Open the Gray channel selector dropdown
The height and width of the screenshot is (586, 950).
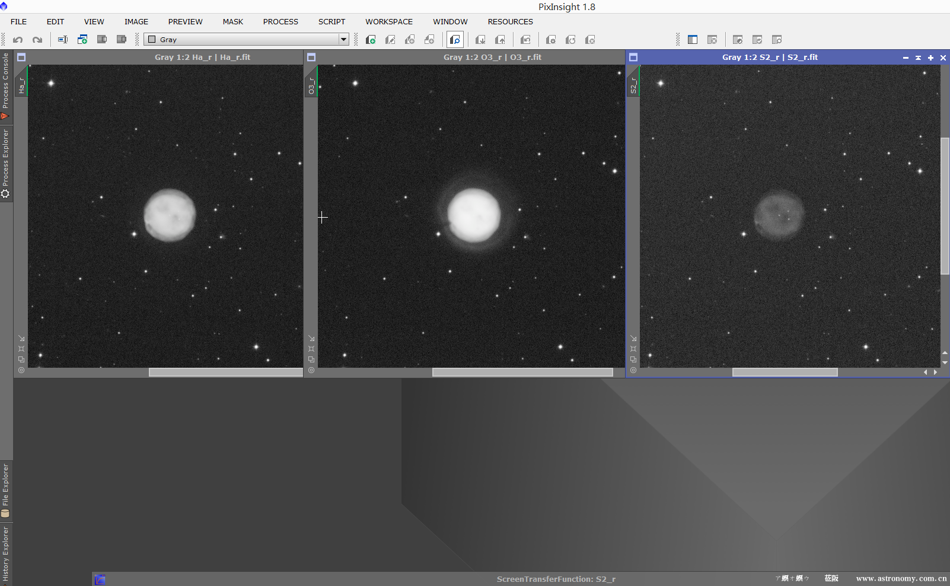click(246, 40)
